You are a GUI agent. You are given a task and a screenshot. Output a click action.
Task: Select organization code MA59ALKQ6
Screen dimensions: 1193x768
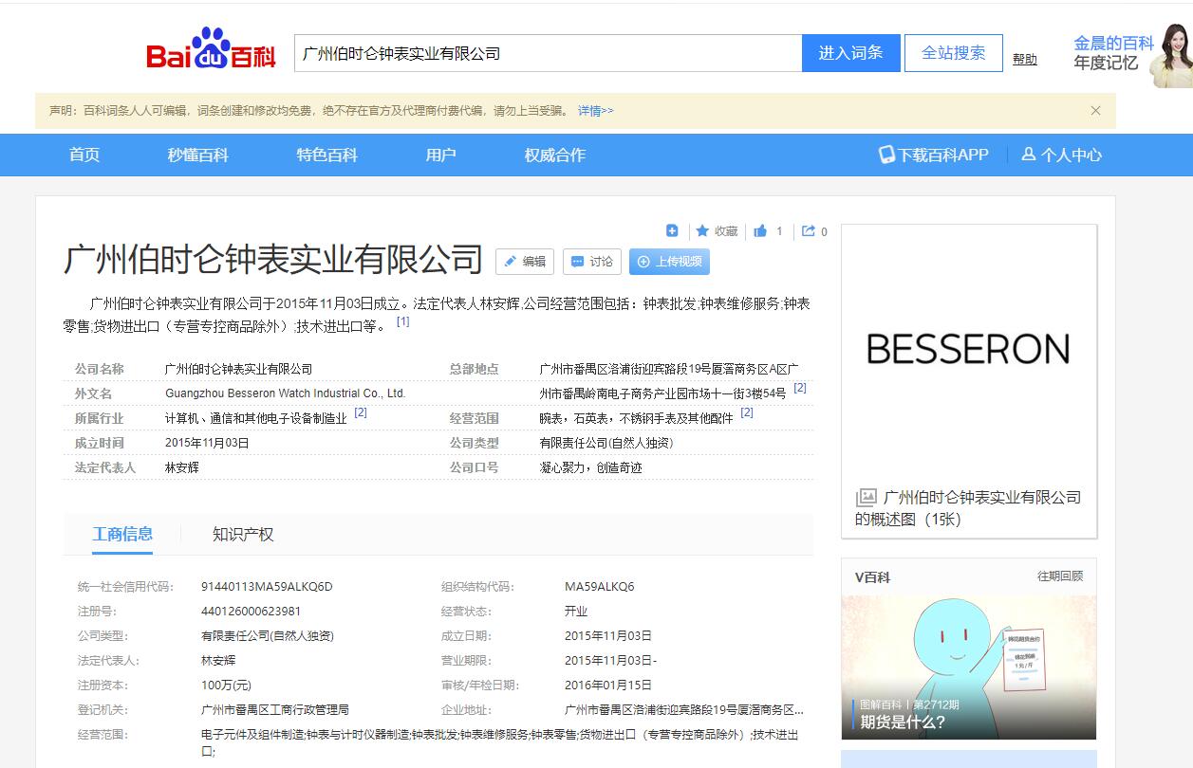(599, 586)
